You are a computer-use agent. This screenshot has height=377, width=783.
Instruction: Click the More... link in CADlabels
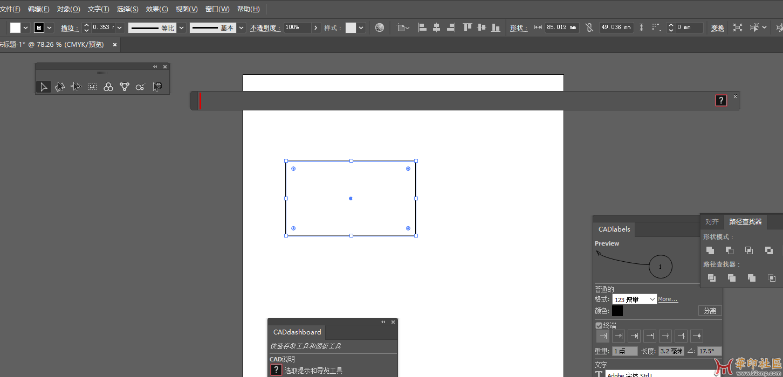point(668,299)
